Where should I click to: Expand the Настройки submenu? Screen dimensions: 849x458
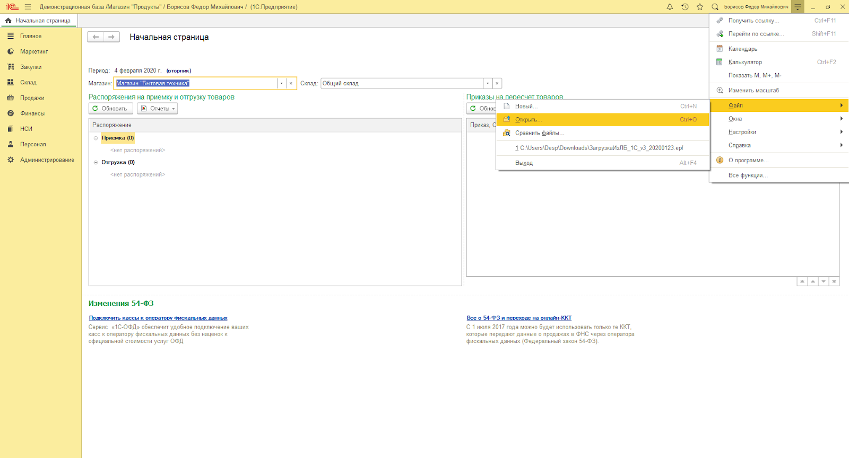coord(779,132)
